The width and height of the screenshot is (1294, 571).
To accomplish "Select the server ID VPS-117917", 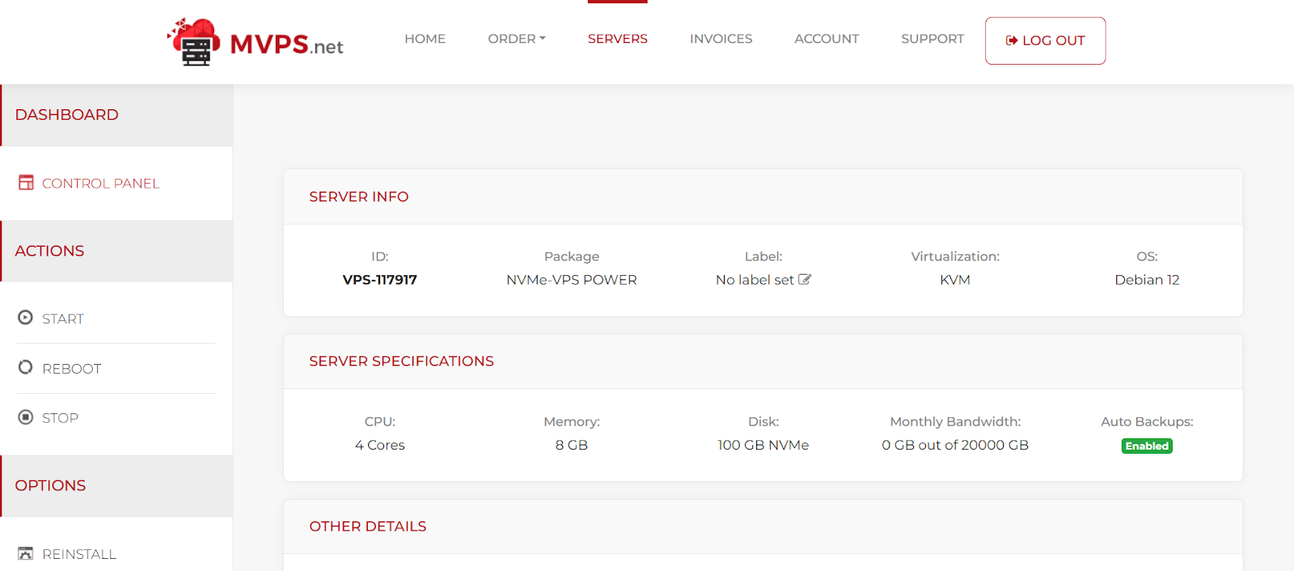I will pyautogui.click(x=380, y=280).
